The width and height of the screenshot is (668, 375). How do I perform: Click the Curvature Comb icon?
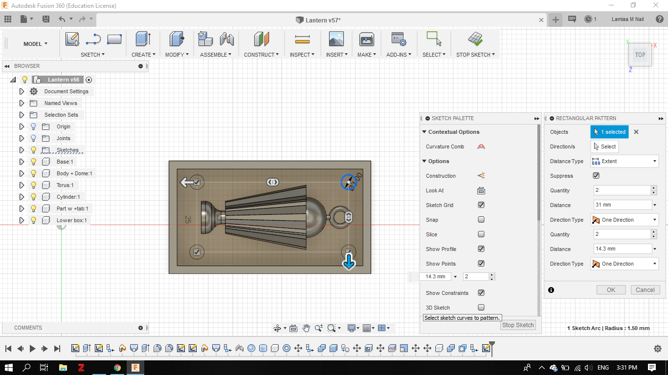(x=481, y=146)
